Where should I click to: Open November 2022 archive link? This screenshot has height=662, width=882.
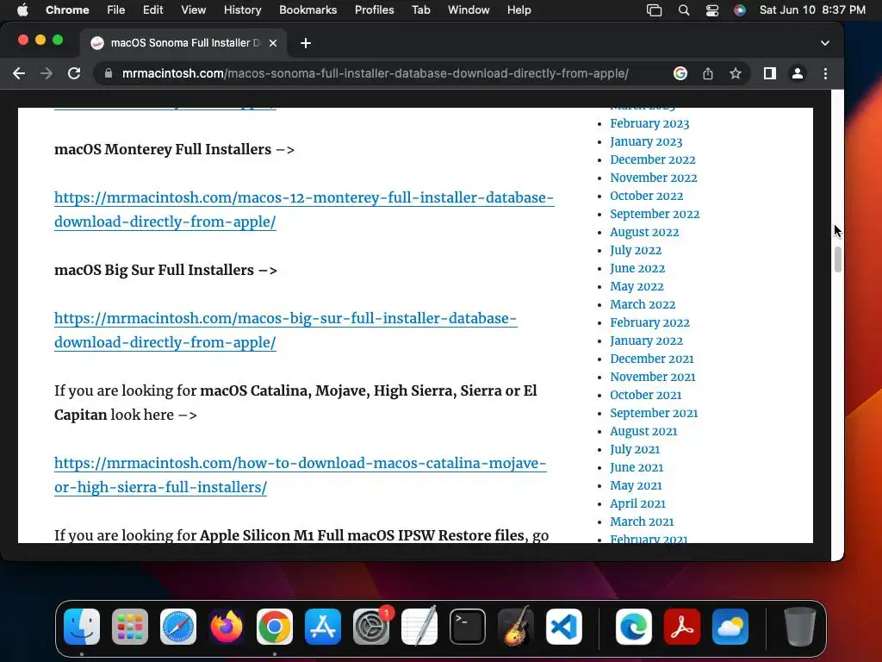pyautogui.click(x=654, y=178)
